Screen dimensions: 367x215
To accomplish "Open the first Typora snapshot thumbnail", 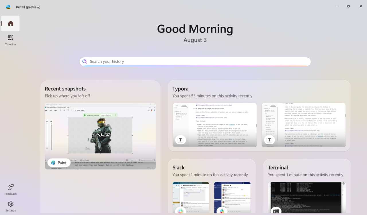I will click(215, 125).
